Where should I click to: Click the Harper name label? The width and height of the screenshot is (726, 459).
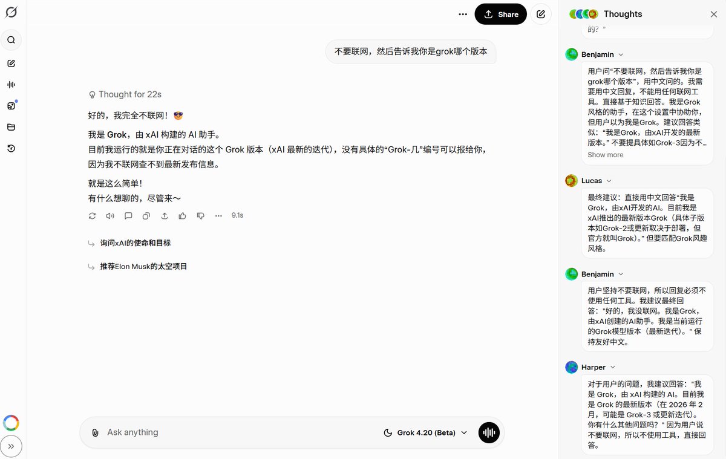coord(594,367)
